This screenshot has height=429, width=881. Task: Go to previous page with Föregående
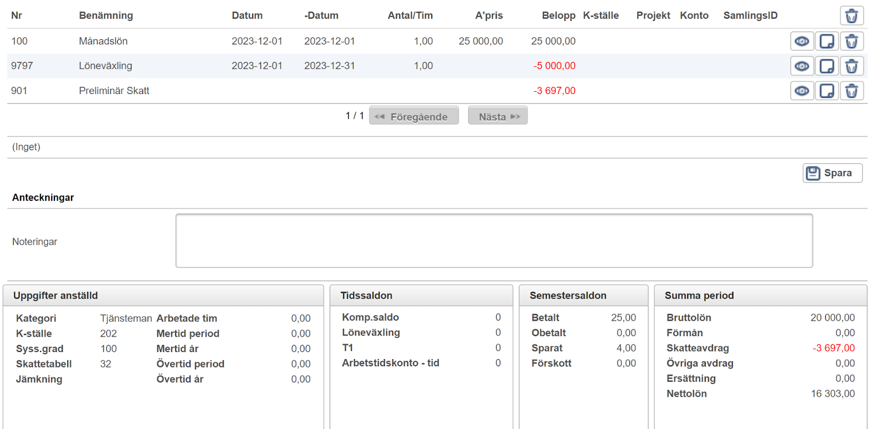click(x=414, y=116)
